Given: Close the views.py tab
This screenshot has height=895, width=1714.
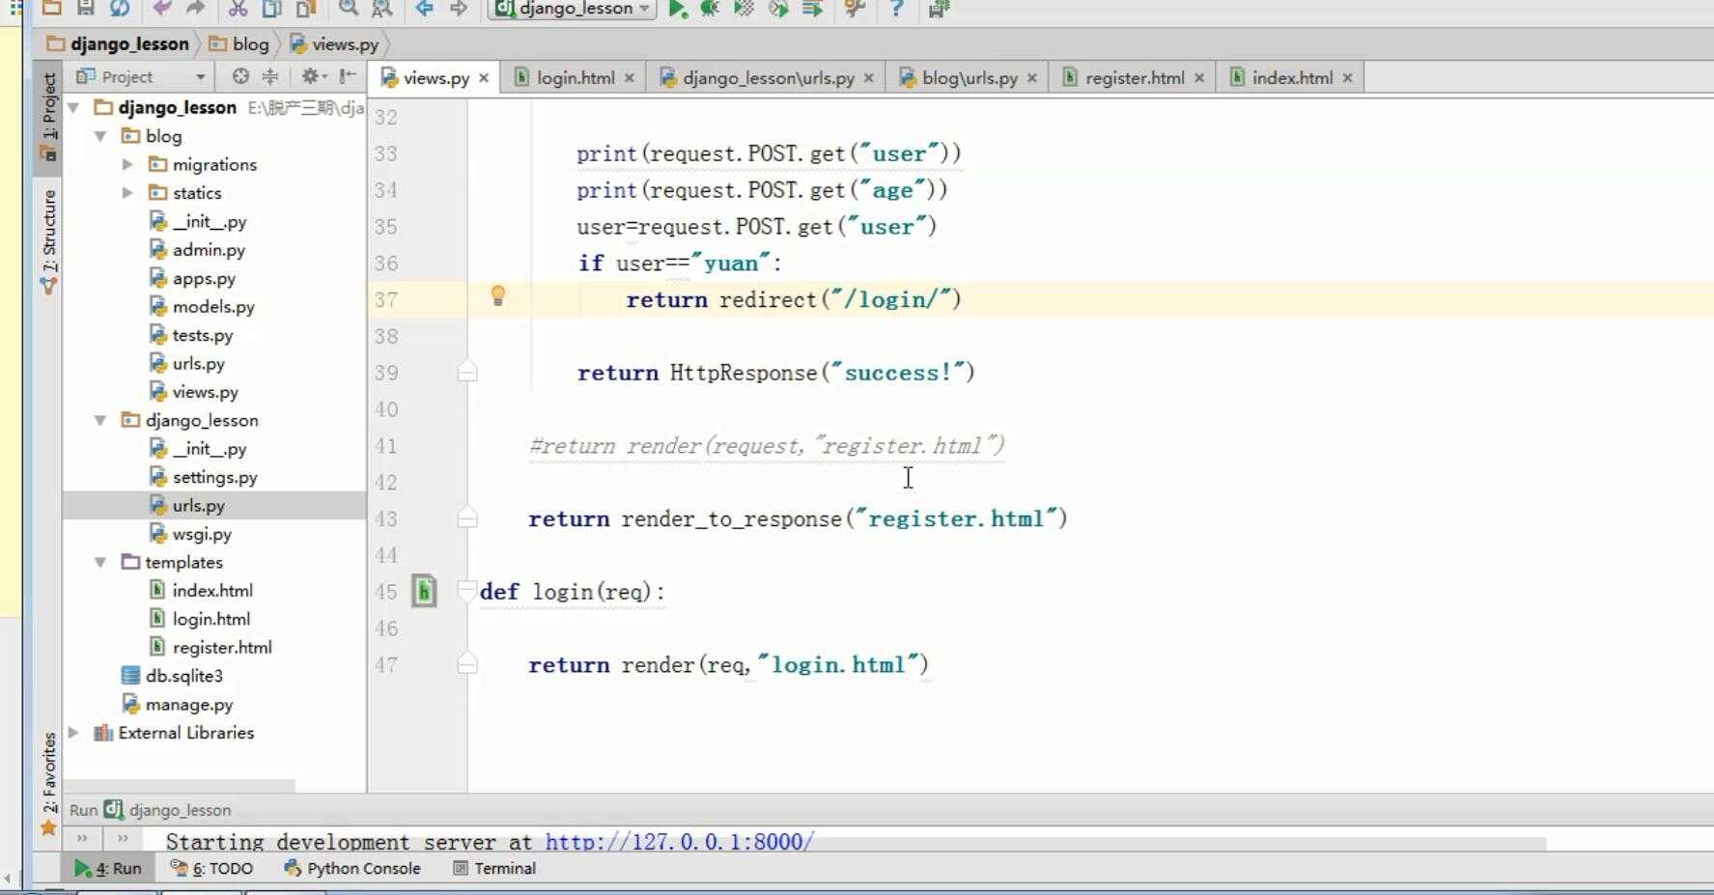Looking at the screenshot, I should 484,77.
